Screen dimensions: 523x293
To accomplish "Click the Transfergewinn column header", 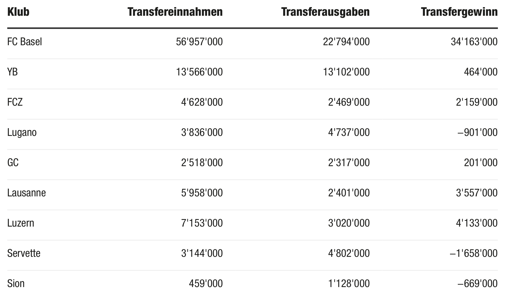I will tap(459, 12).
